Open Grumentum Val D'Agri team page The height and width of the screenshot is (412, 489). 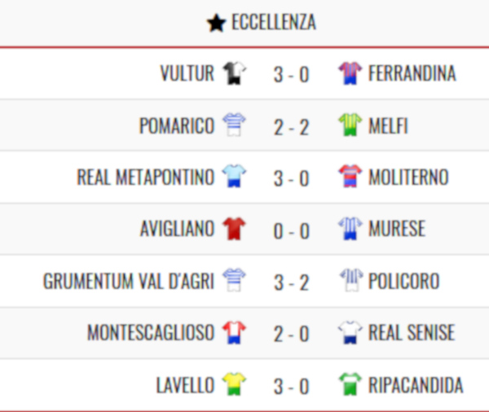(x=129, y=281)
